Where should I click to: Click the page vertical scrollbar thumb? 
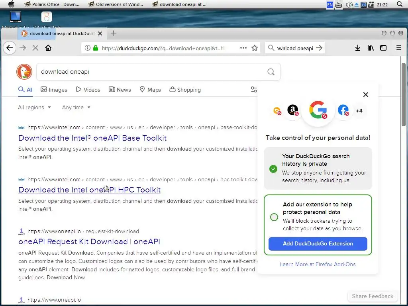(404, 95)
